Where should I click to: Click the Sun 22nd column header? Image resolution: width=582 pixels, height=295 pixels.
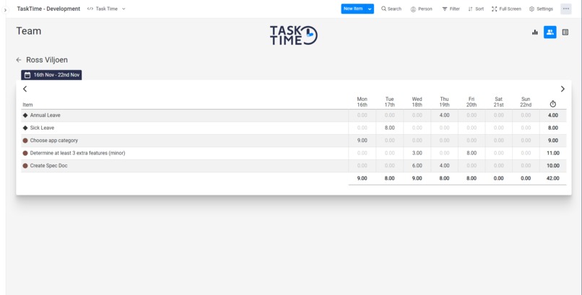pyautogui.click(x=526, y=102)
